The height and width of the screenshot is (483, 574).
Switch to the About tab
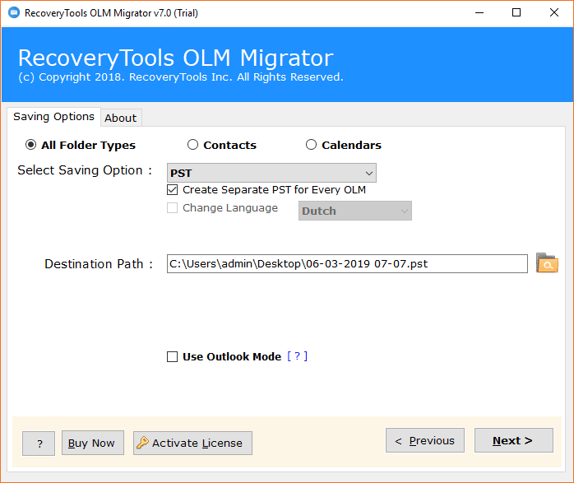pos(121,118)
